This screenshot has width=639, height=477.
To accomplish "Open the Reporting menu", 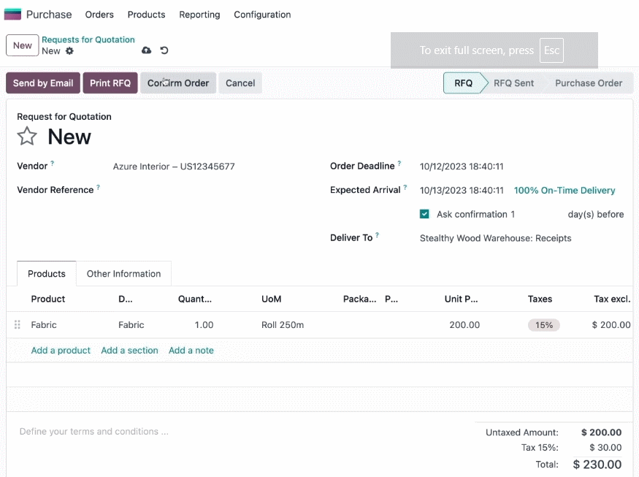I will pos(199,15).
